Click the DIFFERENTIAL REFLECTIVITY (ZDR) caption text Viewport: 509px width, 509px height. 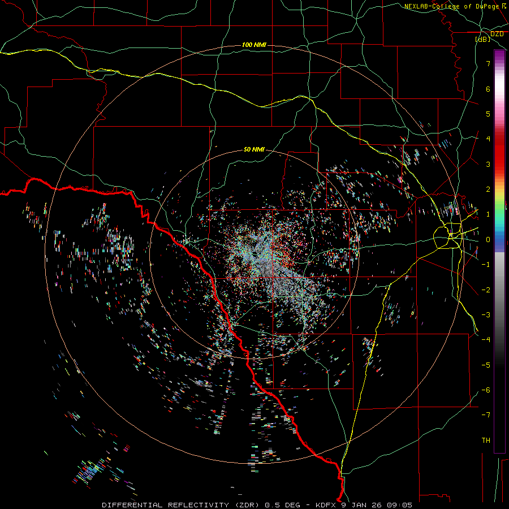pyautogui.click(x=180, y=505)
